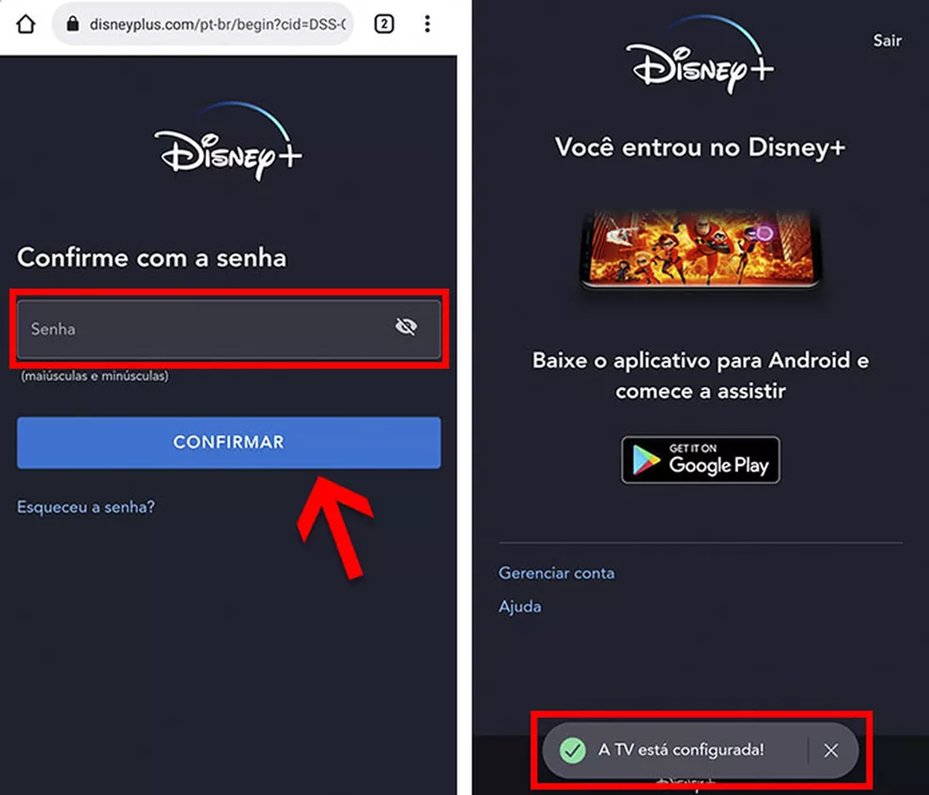Open the Ajuda link

coord(519,606)
